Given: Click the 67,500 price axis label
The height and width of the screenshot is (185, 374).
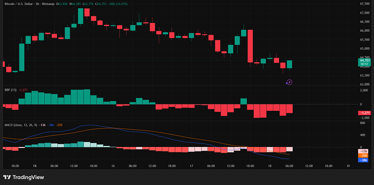Looking at the screenshot, I should 365,4.
